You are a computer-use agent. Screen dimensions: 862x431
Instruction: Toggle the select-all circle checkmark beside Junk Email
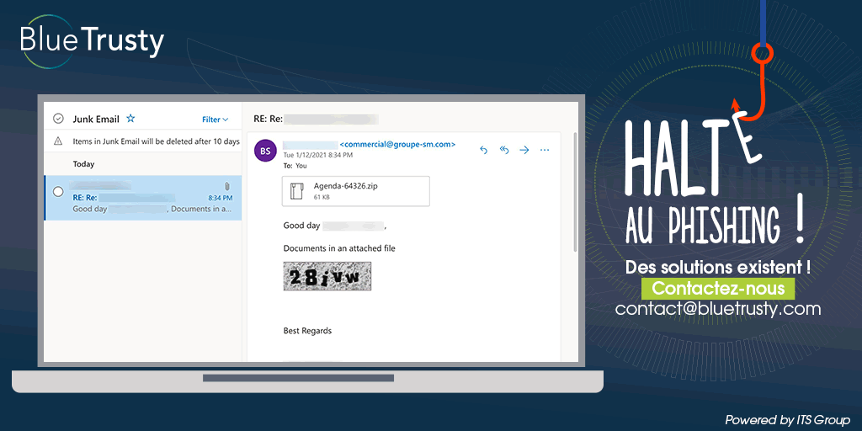pos(58,119)
